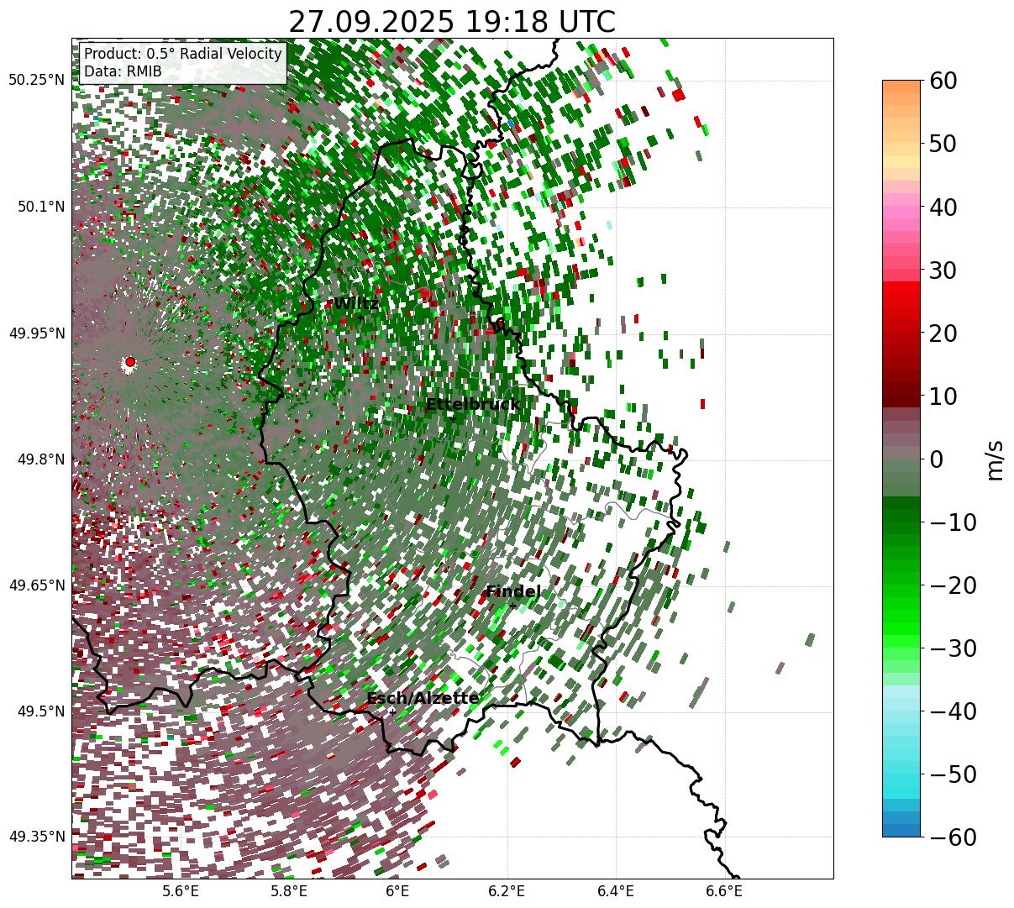This screenshot has height=908, width=1014.
Task: Select the Esch/Alzette city label
Action: 423,699
